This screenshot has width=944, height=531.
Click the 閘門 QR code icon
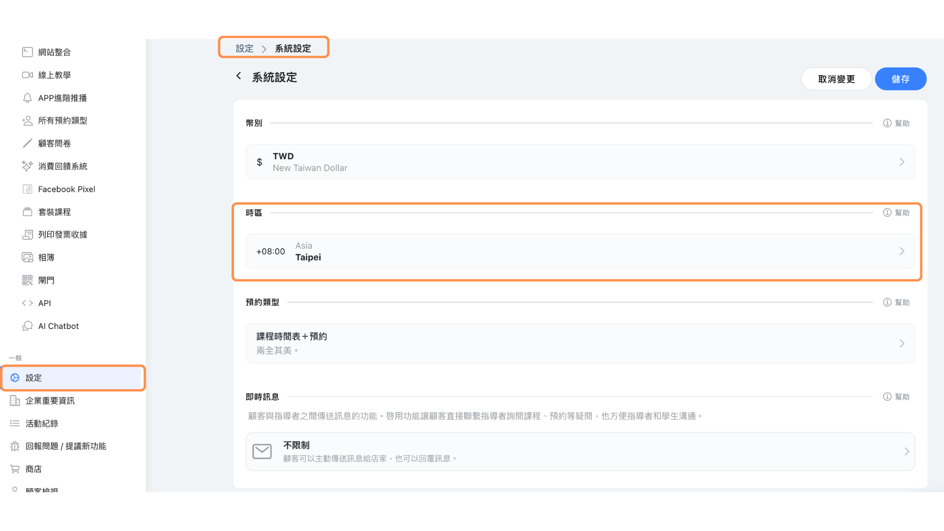point(28,280)
